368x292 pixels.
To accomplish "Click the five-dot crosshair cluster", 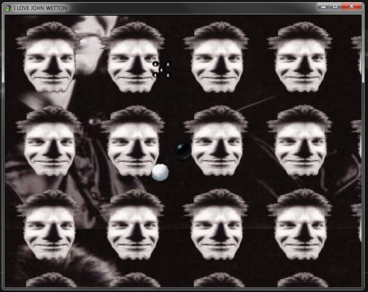I will [x=162, y=69].
